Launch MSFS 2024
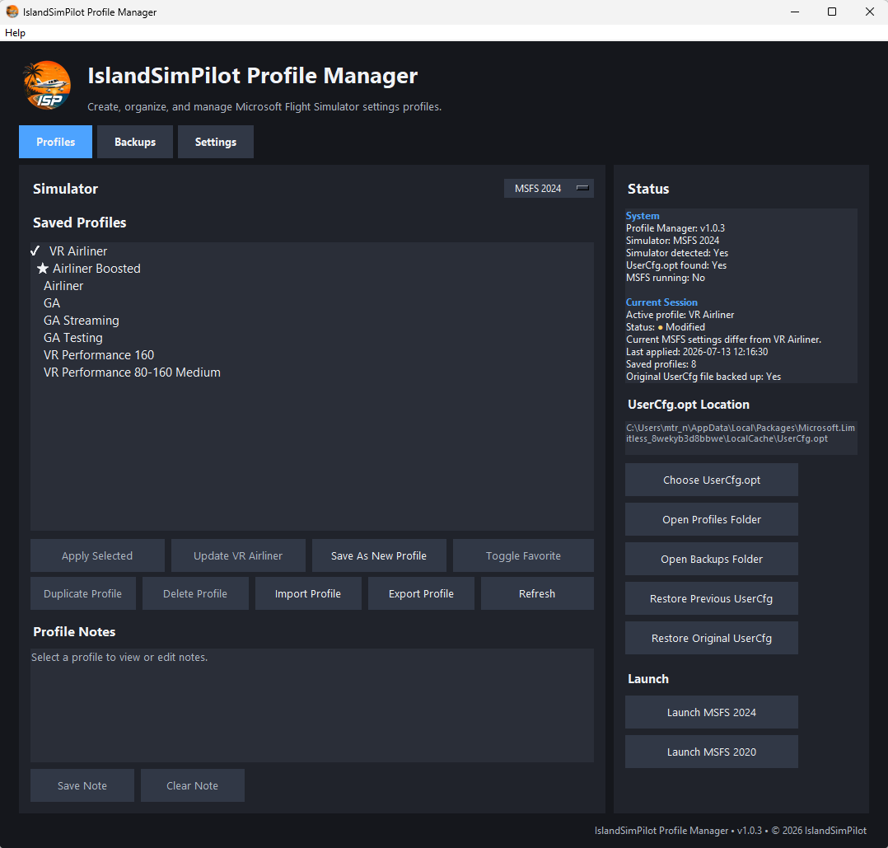The image size is (888, 848). (712, 712)
